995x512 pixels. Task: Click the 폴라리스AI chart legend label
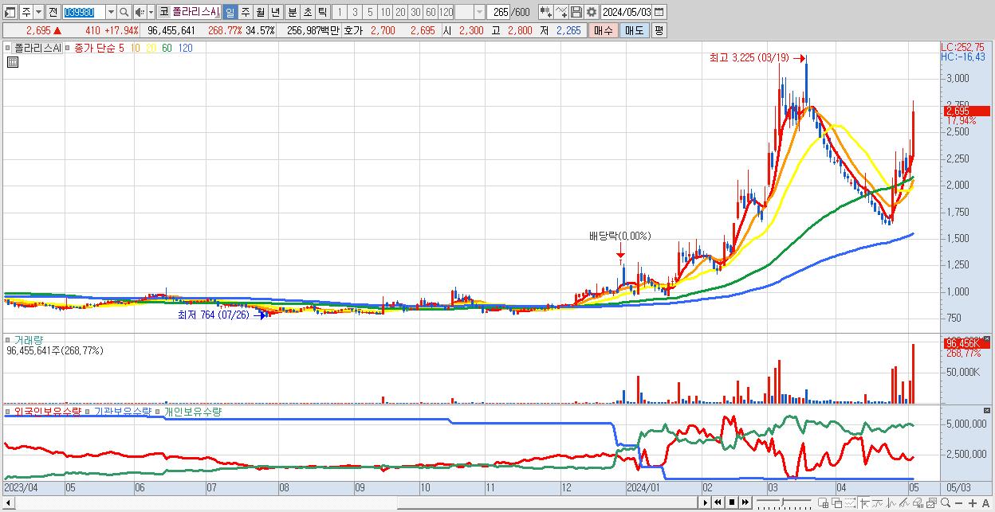click(37, 48)
